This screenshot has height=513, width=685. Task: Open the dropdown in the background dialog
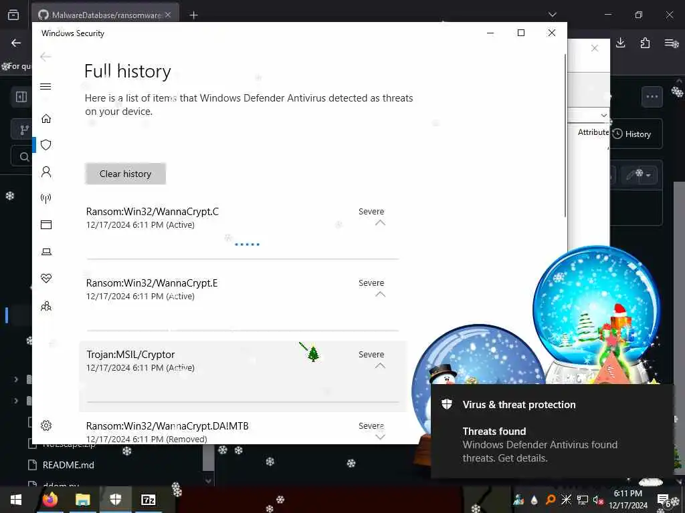click(x=604, y=116)
